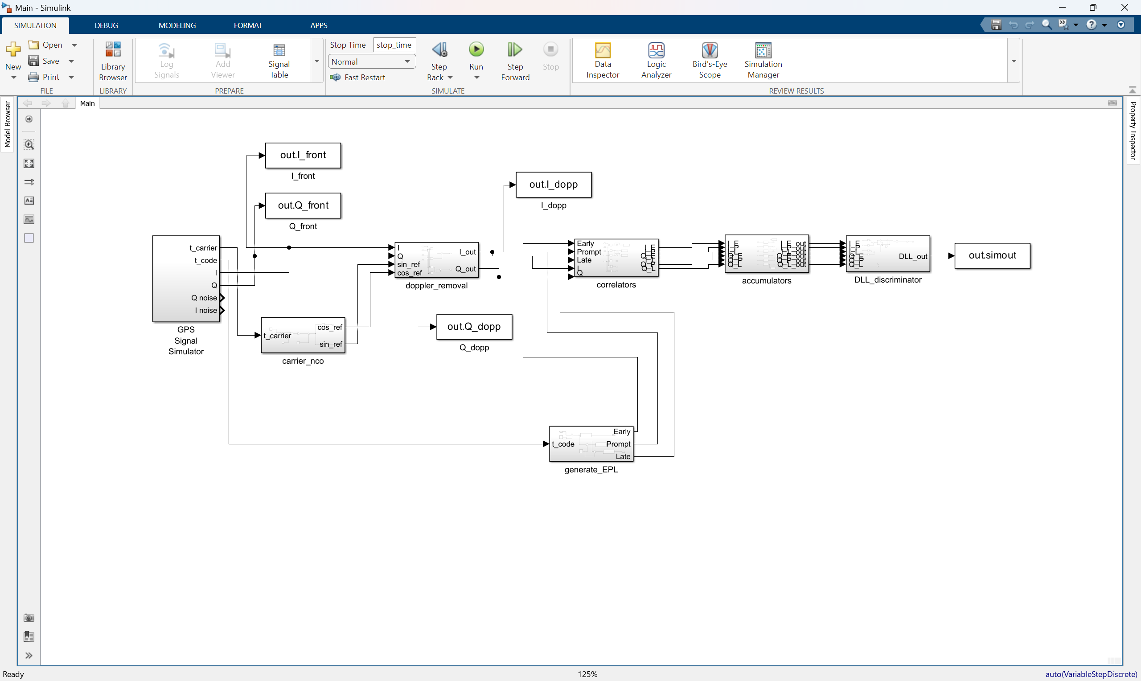Expand the Prepare gallery arrow

[316, 61]
